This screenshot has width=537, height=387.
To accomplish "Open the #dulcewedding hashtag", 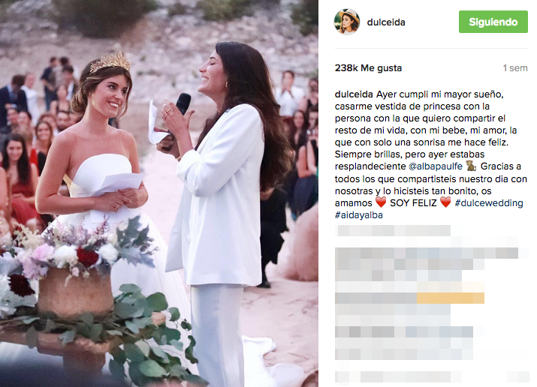I will [x=489, y=203].
